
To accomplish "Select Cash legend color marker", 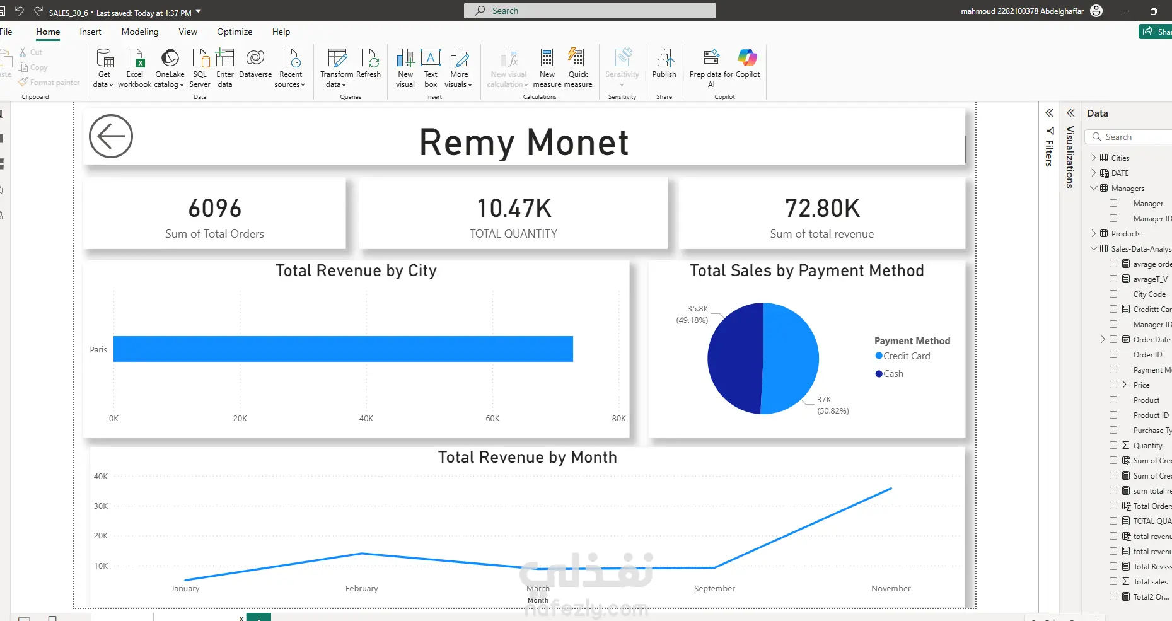I will click(879, 374).
